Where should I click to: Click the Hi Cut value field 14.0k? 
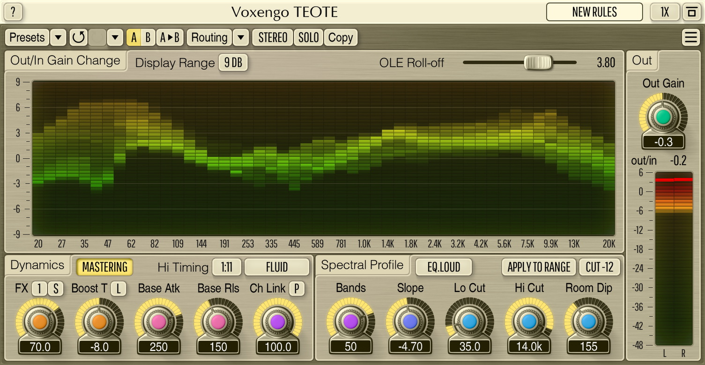(x=529, y=347)
